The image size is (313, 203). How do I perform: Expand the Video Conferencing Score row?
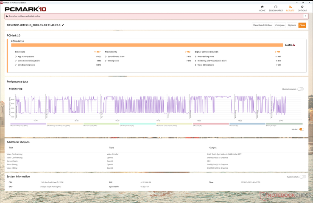pos(16,61)
